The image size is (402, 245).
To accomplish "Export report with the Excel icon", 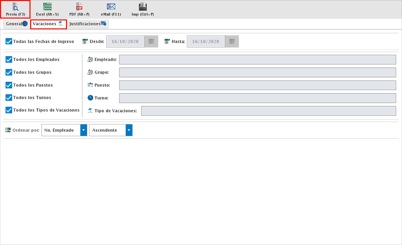I will pos(47,7).
